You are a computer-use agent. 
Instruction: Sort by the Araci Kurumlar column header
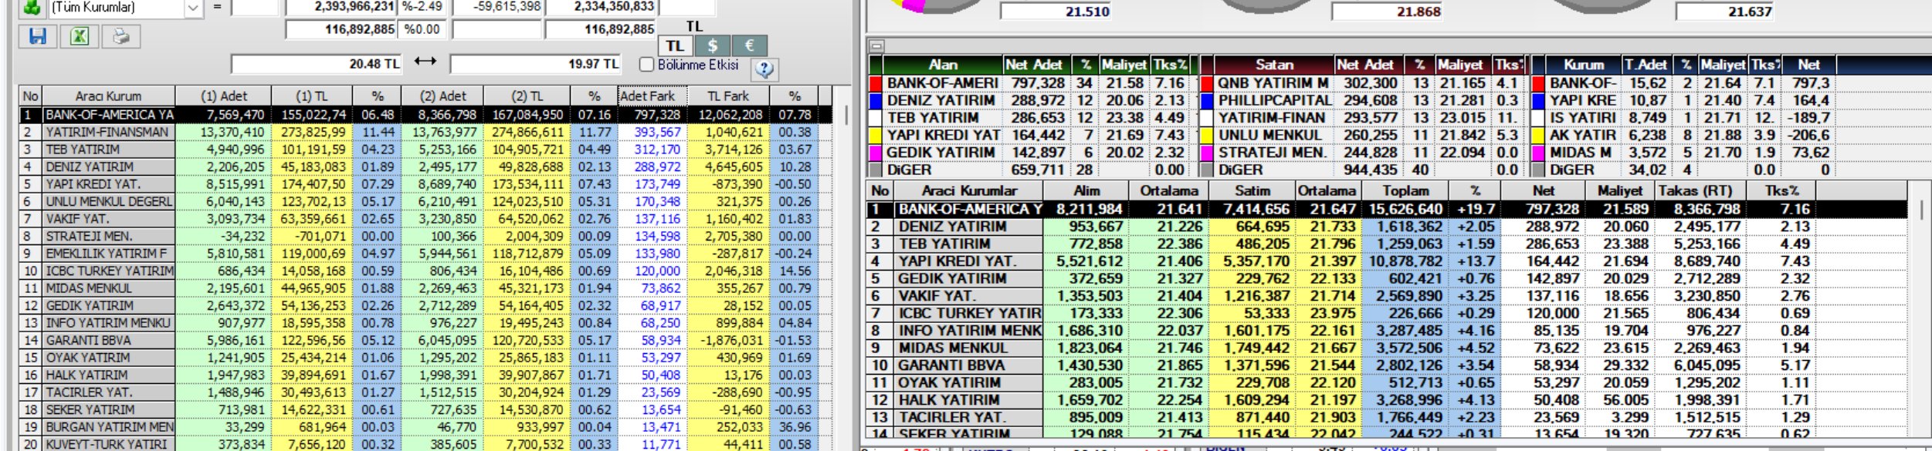click(x=969, y=191)
